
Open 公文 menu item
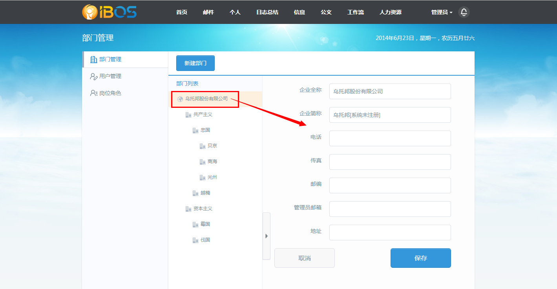click(x=326, y=12)
